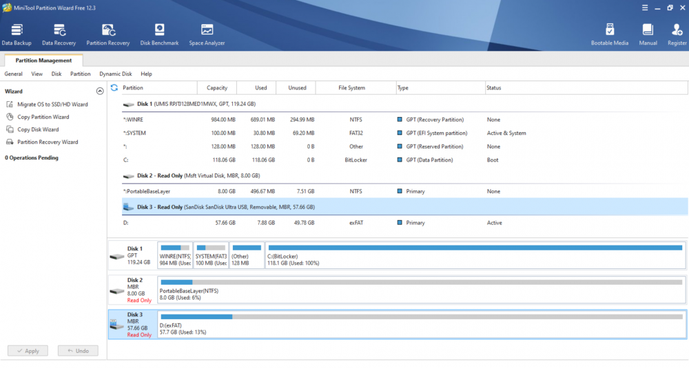Screen dimensions: 689x368
Task: Click the Register icon
Action: (x=677, y=34)
